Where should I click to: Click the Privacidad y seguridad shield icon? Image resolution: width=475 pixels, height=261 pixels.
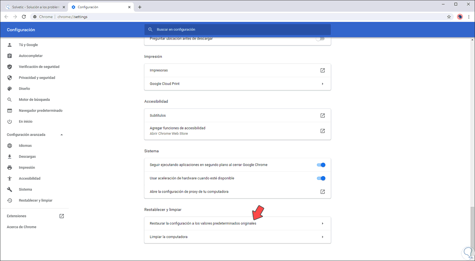[x=9, y=78]
